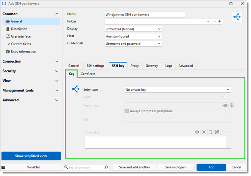Click the SSH port forward entry icon
Image resolution: width=251 pixels, height=176 pixels.
pos(237,17)
